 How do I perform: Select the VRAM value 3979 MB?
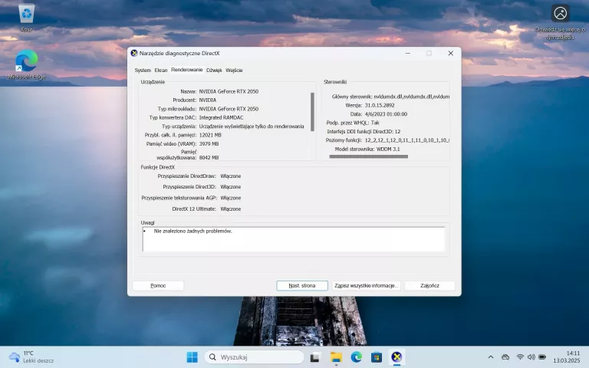tap(209, 144)
